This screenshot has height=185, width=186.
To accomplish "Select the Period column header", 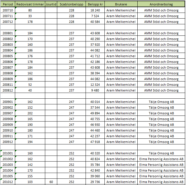I will click(x=8, y=4).
